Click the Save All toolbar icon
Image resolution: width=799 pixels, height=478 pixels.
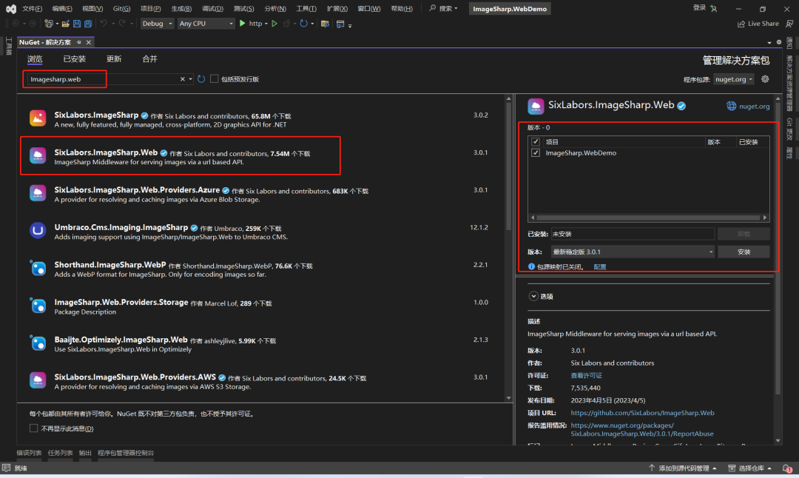click(88, 24)
